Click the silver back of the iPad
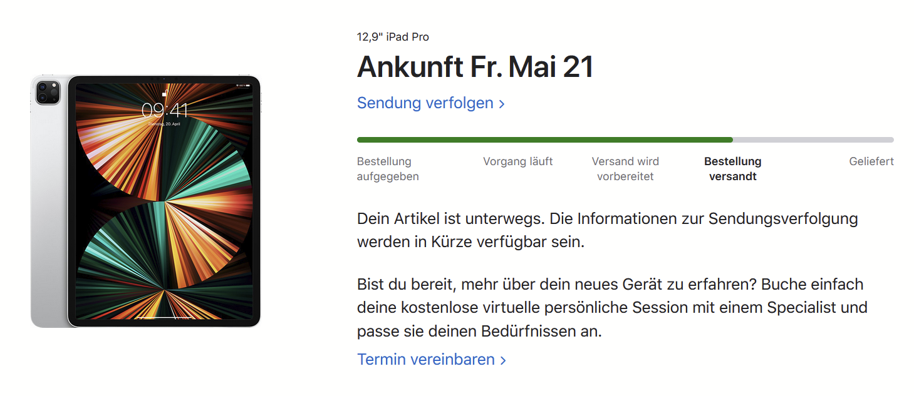Screen dimensions: 914x396 click(x=48, y=206)
